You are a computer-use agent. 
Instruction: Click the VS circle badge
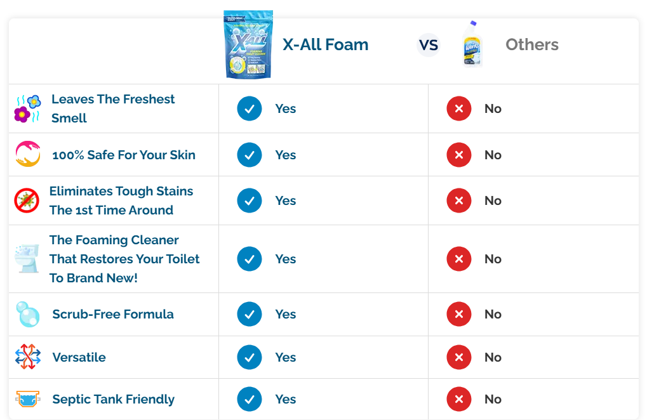coord(429,45)
